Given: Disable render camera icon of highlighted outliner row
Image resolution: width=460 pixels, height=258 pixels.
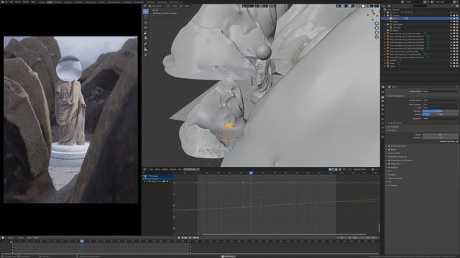Looking at the screenshot, I should [457, 19].
